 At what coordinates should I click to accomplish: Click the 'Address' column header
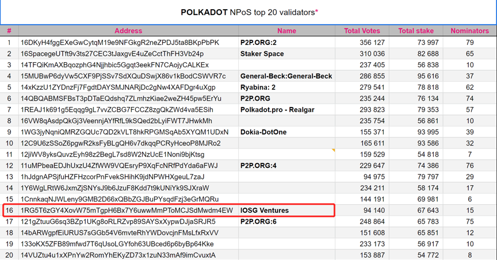pos(128,30)
